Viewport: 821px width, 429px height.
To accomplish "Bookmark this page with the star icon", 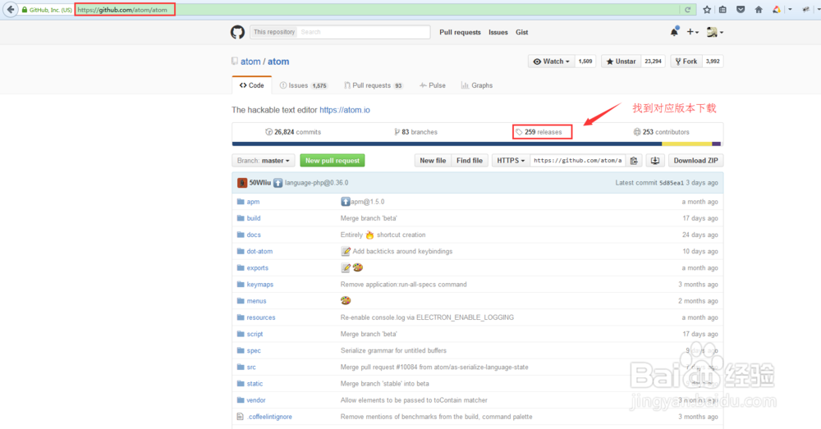I will click(707, 9).
